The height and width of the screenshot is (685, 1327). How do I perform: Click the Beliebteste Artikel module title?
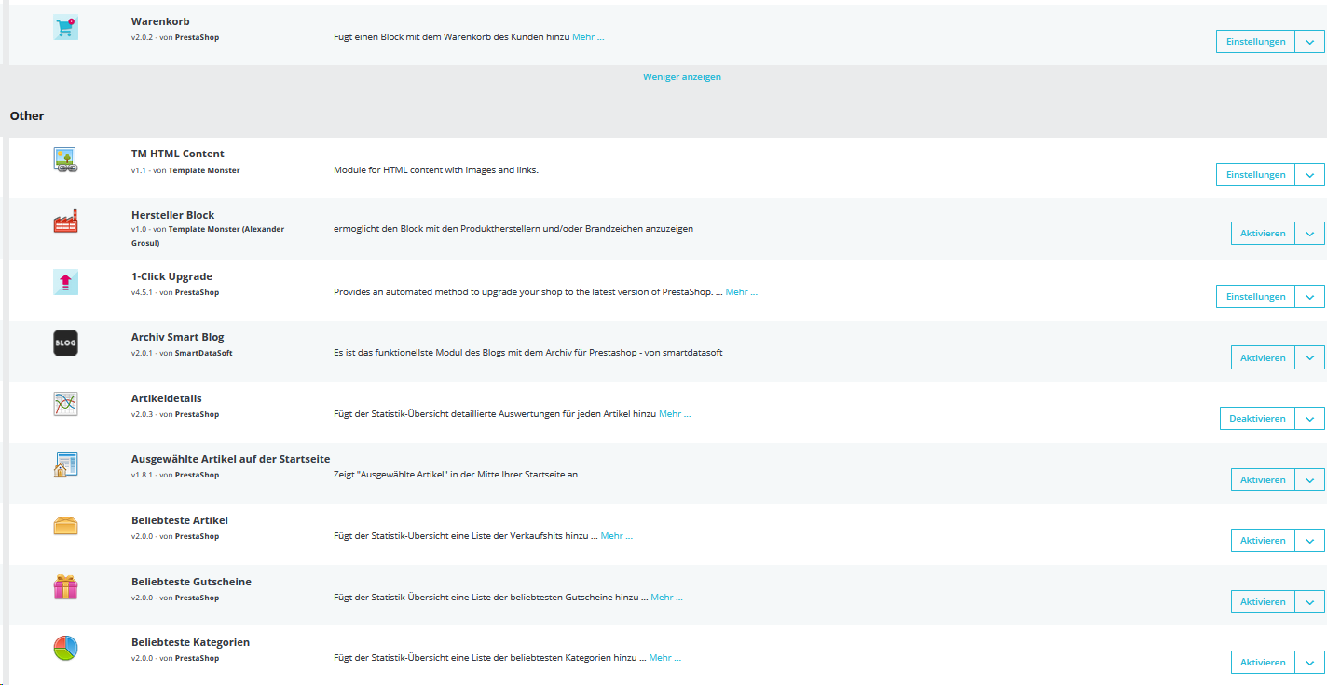(x=180, y=520)
